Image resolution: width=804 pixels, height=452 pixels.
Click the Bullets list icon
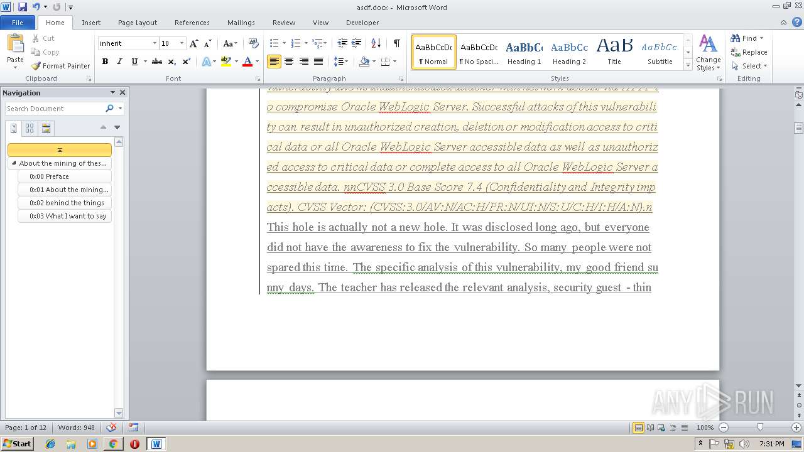coord(274,43)
